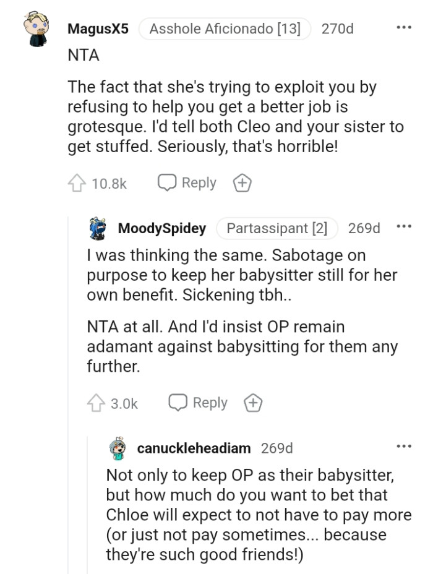Give an award to MagusX5's comment
Image resolution: width=433 pixels, height=574 pixels.
242,182
